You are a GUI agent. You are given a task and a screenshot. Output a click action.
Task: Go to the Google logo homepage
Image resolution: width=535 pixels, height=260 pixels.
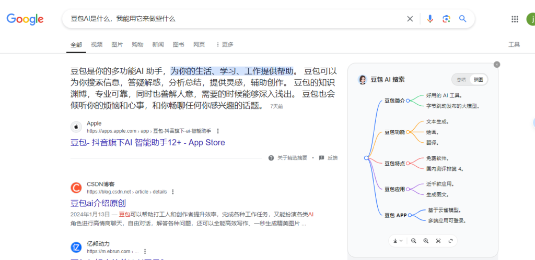coord(25,19)
